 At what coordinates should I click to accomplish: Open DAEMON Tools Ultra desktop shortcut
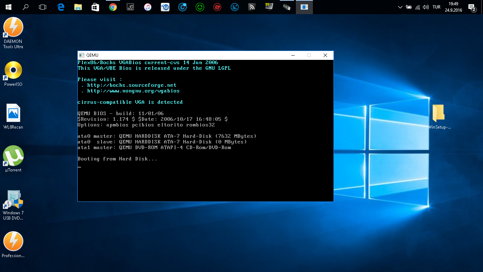point(13,28)
